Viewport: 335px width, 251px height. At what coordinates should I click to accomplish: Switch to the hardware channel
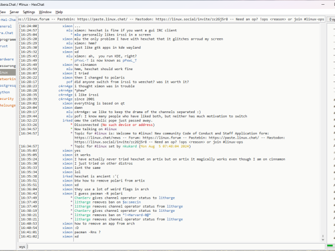click(x=7, y=59)
